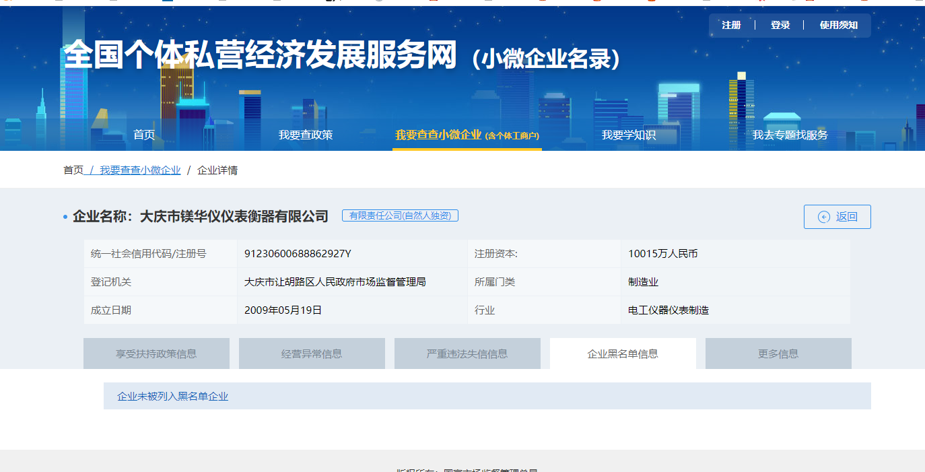Open the 使用须知 page

(839, 25)
